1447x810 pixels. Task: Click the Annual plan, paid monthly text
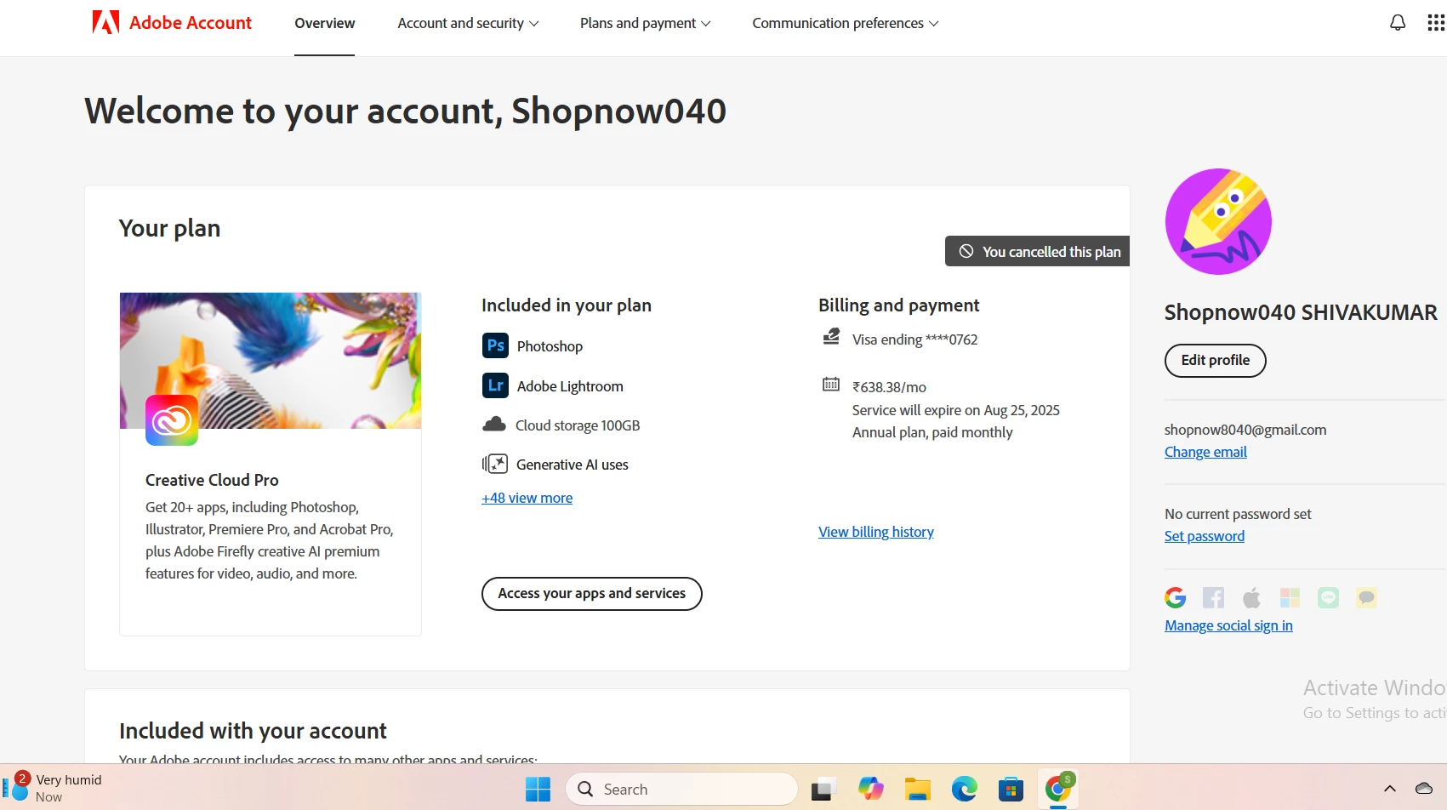932,432
